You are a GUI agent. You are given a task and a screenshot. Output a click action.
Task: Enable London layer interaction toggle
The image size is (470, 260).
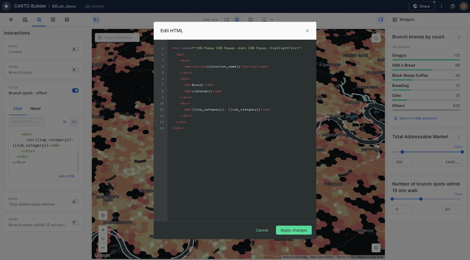tap(75, 49)
